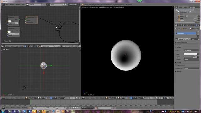Click the play animation button in timeline

click(x=75, y=108)
